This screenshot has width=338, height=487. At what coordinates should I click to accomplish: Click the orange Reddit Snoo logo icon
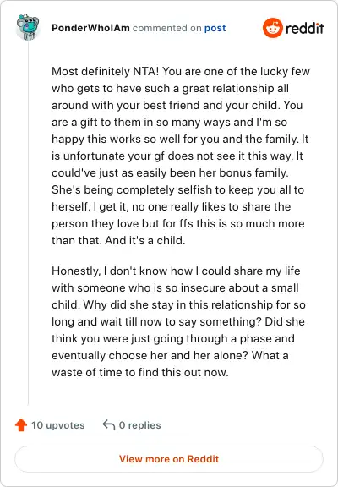coord(272,28)
